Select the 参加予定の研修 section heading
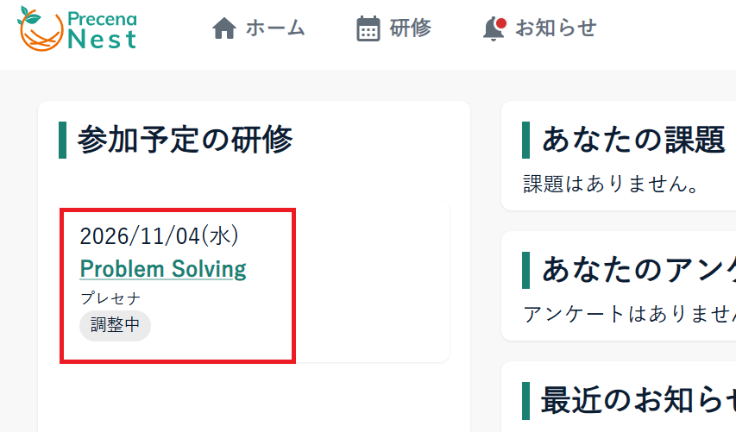736x432 pixels. point(185,140)
